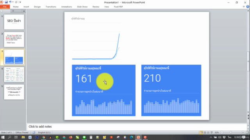The height and width of the screenshot is (140, 250).
Task: Show hidden system tray icons
Action: (211, 137)
